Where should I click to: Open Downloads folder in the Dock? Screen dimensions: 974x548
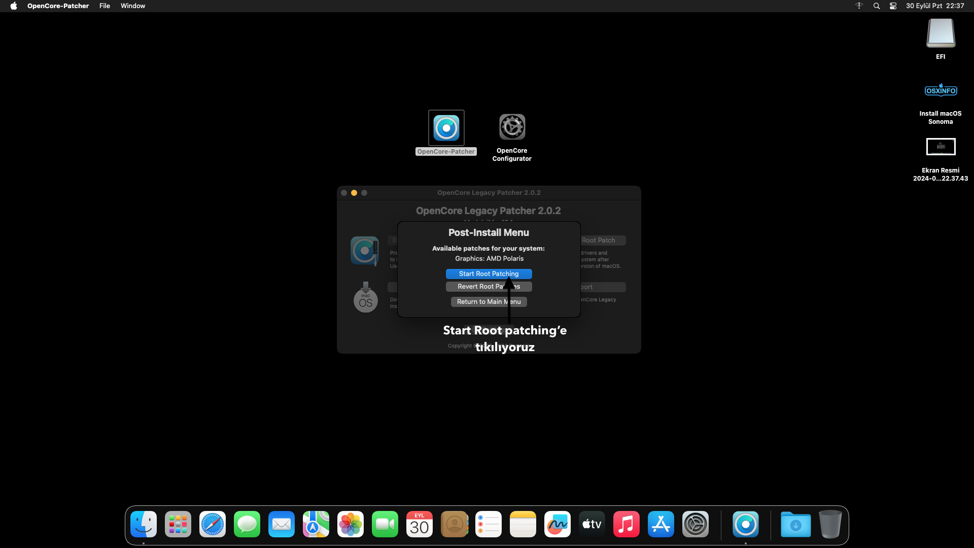(795, 524)
